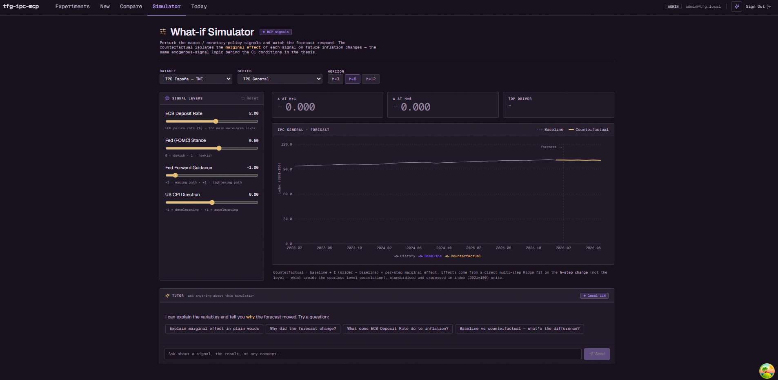Click the ECB Deposit Rate slider handle
Image resolution: width=778 pixels, height=380 pixels.
(216, 121)
